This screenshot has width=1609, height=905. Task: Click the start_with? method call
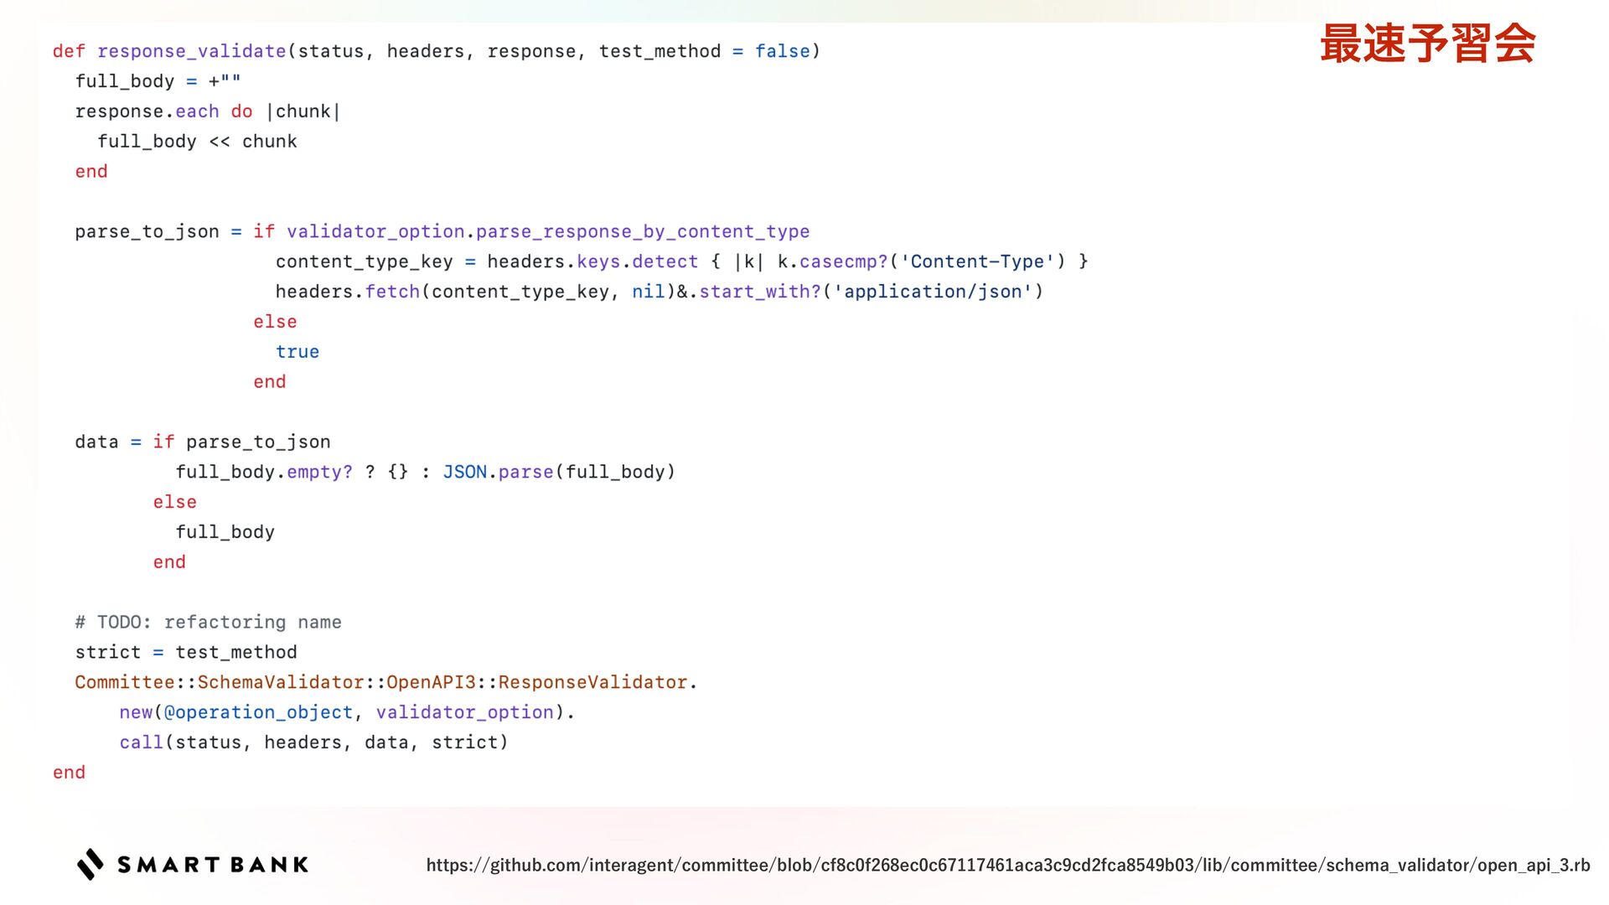coord(759,292)
